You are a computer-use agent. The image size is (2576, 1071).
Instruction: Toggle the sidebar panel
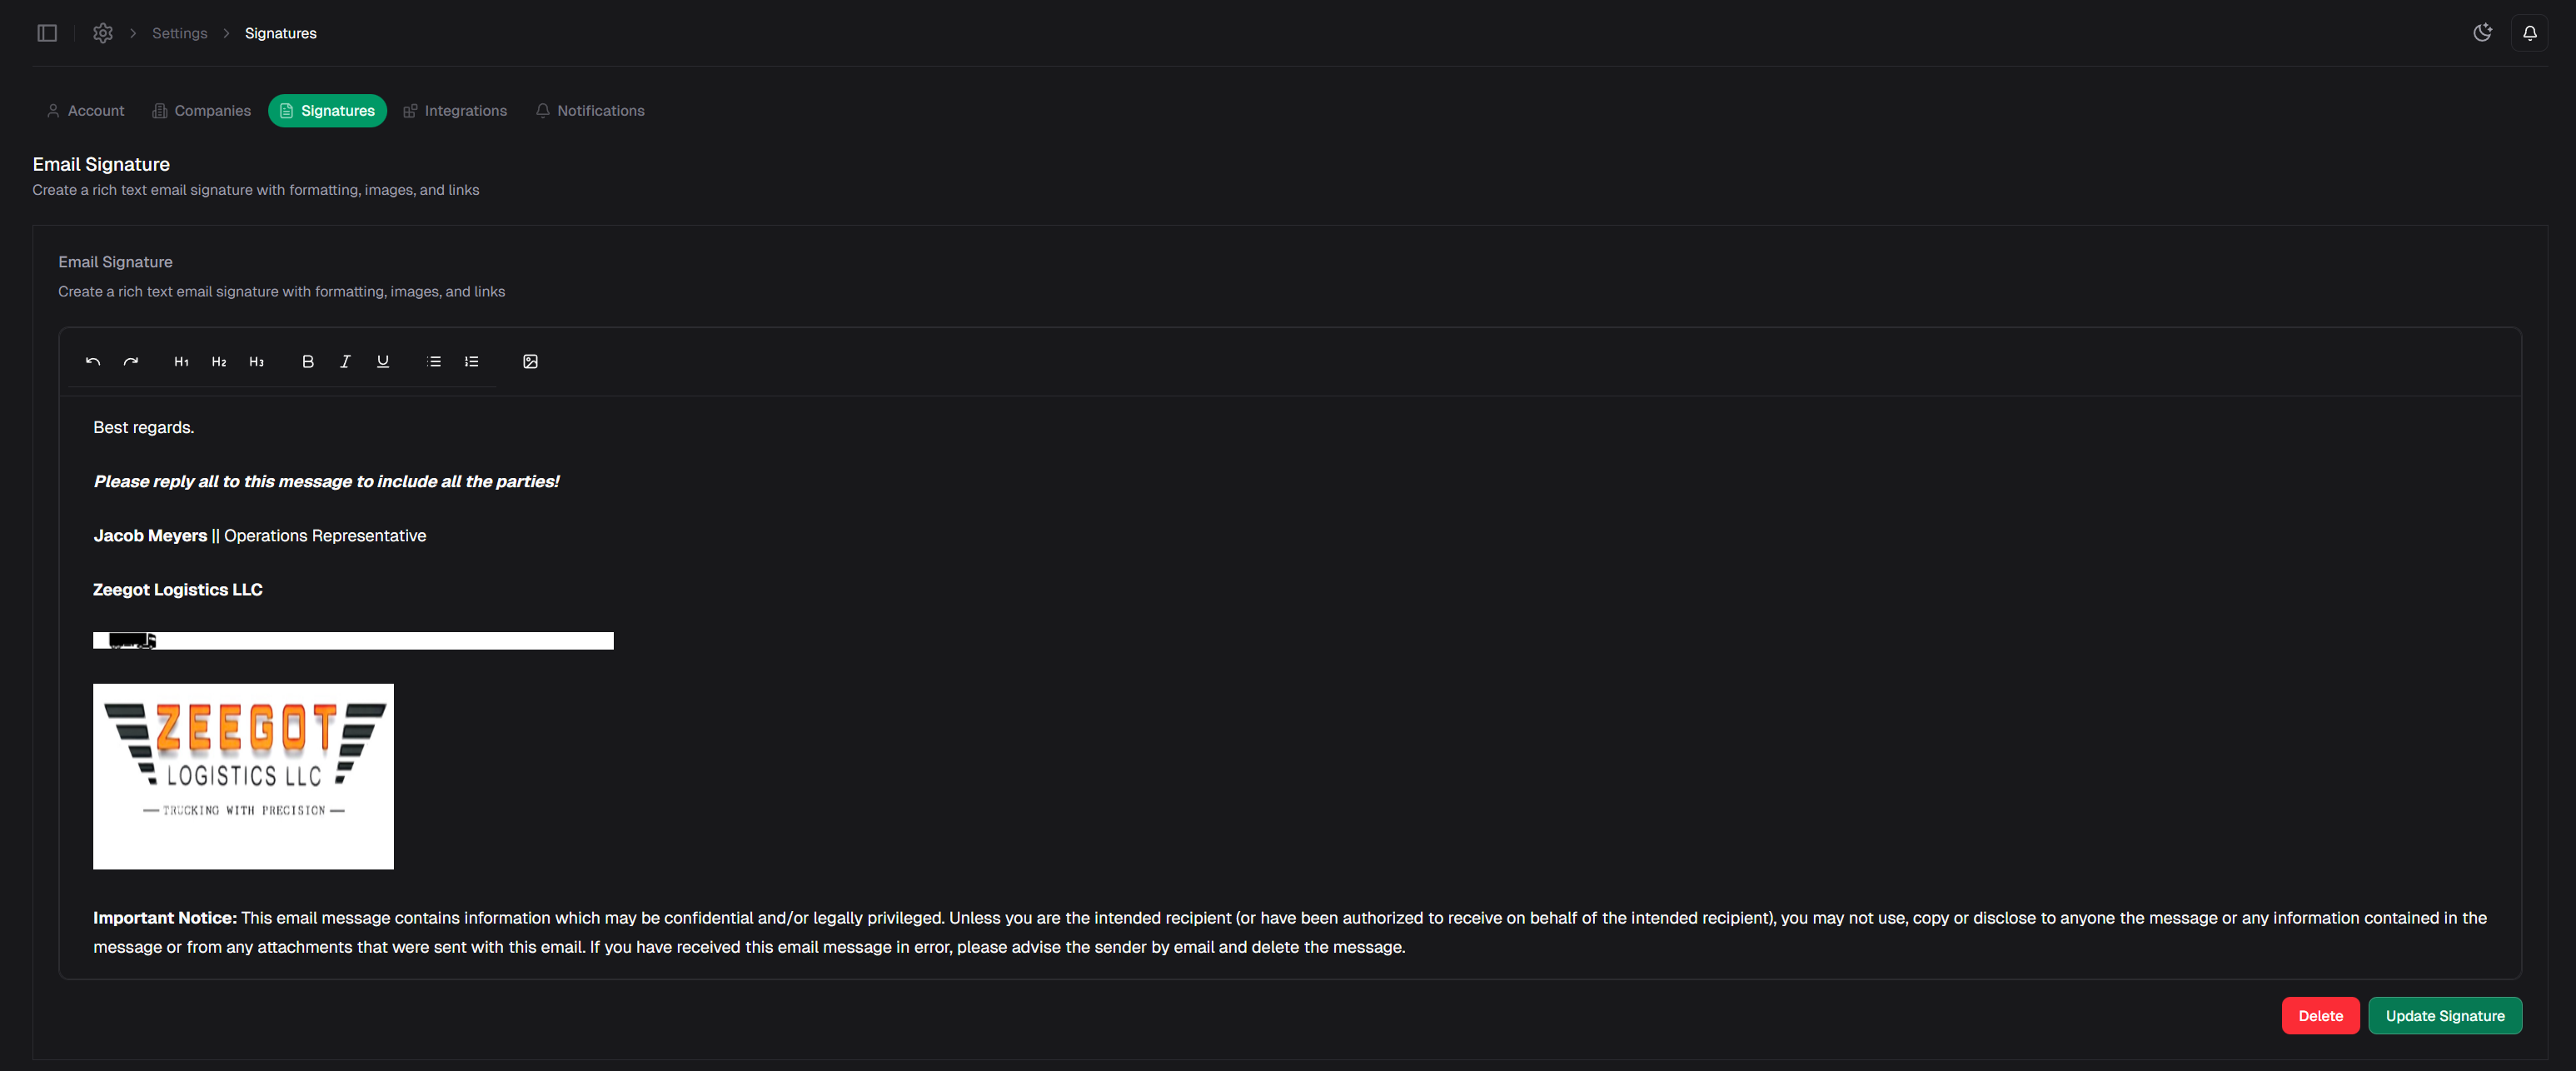click(x=47, y=33)
